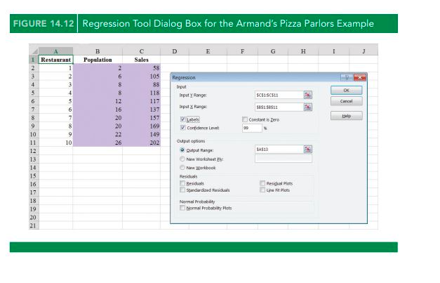Select column I header
This screenshot has width=440, height=283.
point(333,51)
